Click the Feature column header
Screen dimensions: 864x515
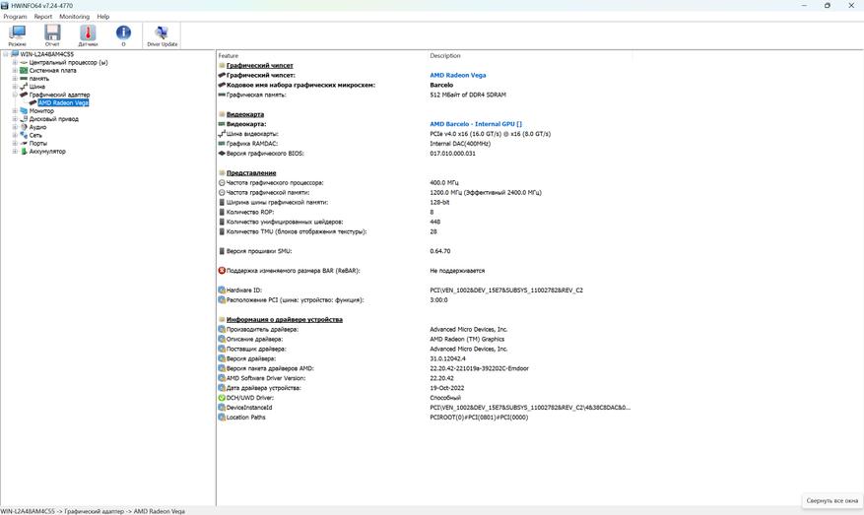tap(229, 55)
